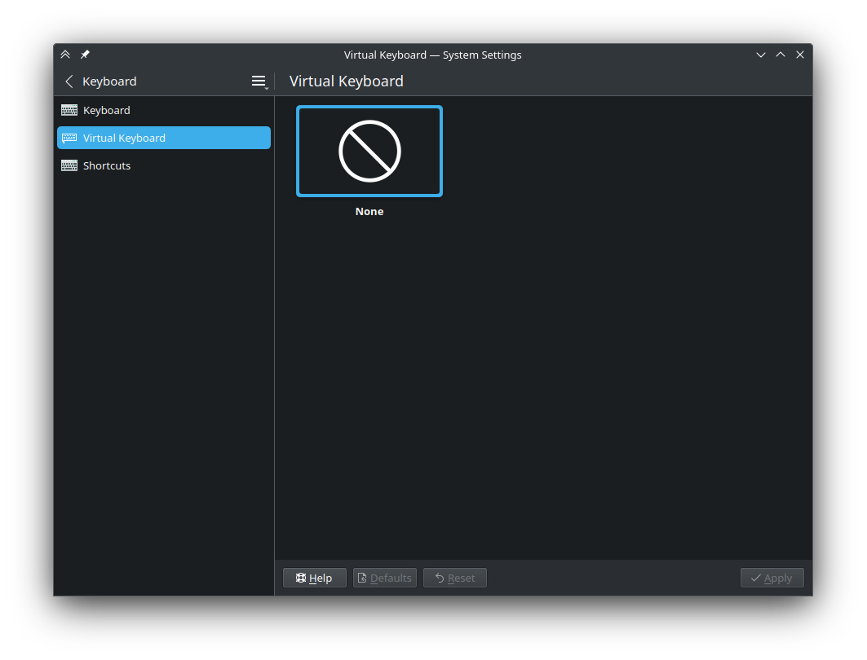This screenshot has height=660, width=867.
Task: Close the System Settings window
Action: [800, 55]
